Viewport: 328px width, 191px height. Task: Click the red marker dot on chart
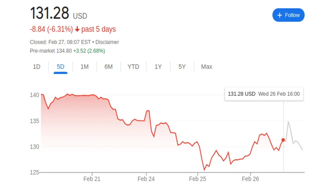coord(283,140)
